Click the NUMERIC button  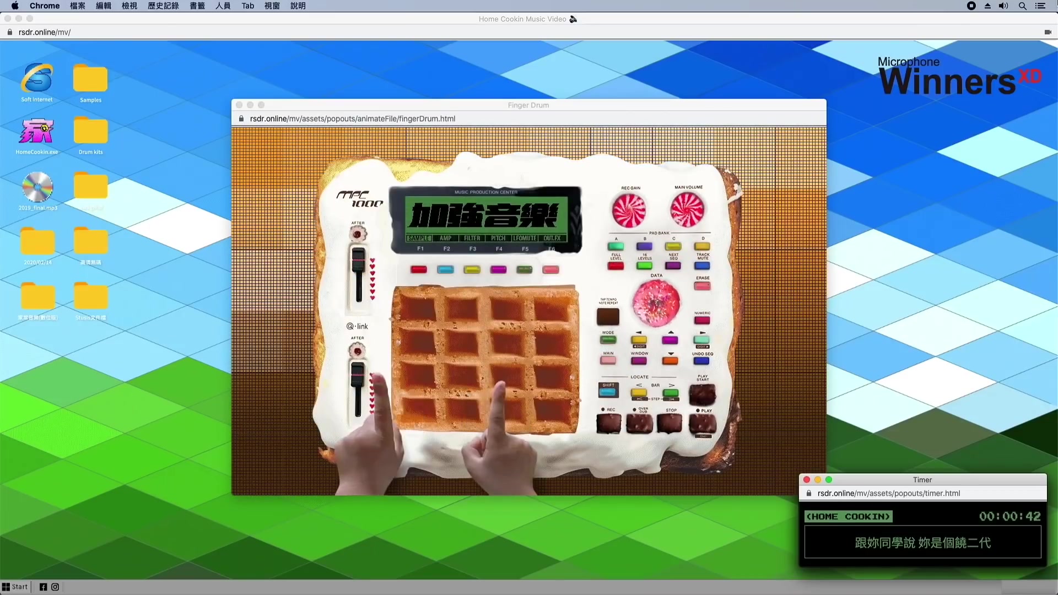(702, 320)
